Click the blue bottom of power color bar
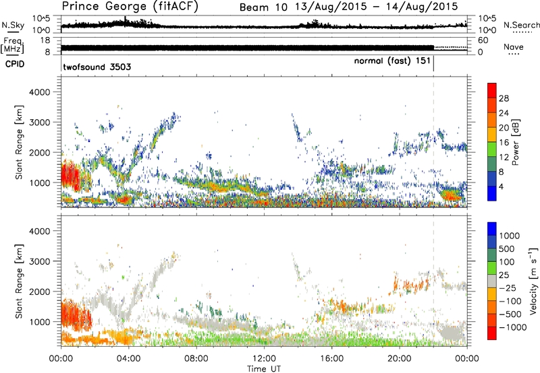The height and width of the screenshot is (373, 540). 492,194
